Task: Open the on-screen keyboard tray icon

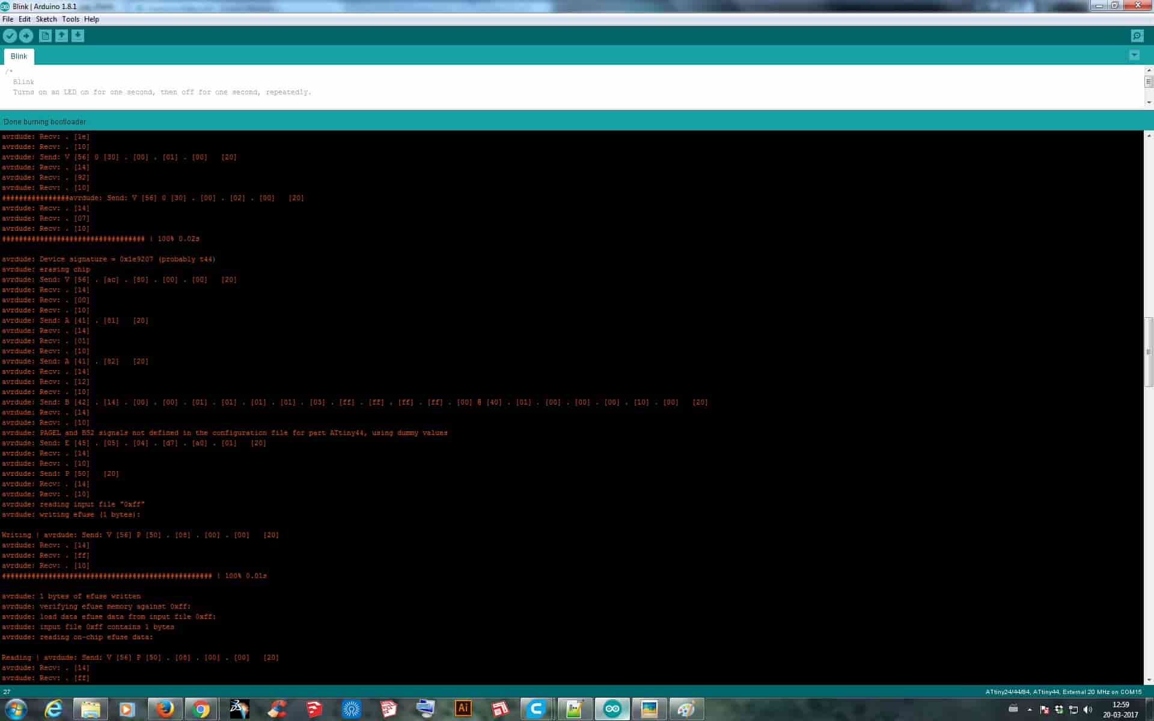Action: tap(1013, 708)
